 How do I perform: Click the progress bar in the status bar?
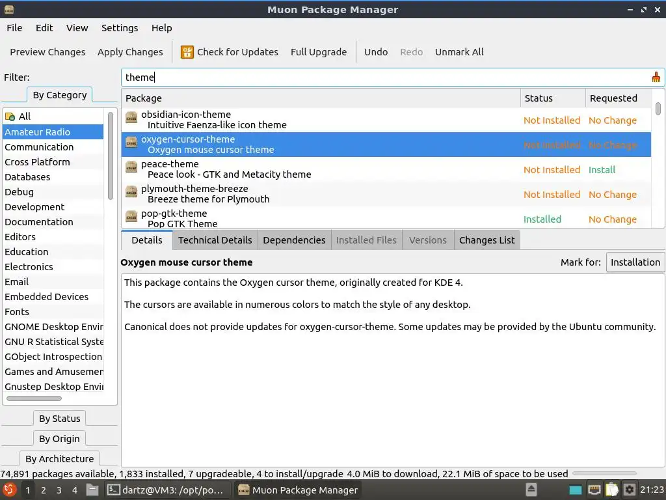pyautogui.click(x=604, y=473)
